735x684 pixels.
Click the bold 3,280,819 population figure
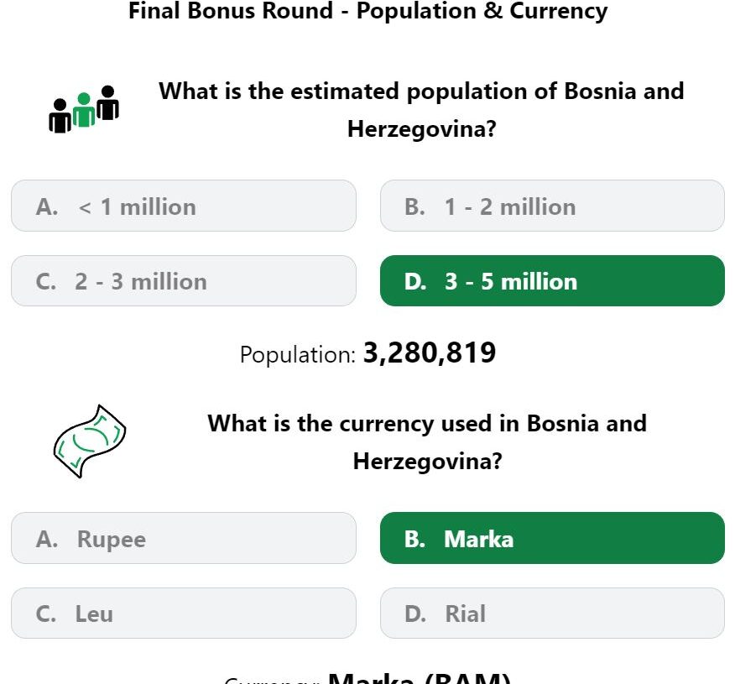coord(429,353)
